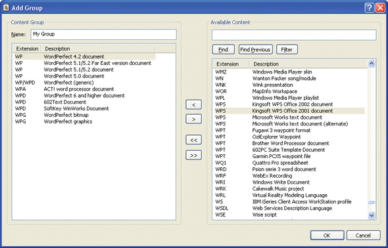Select WordPerfect 4.2 document row
Screen dimensions: 388x248
coord(84,56)
